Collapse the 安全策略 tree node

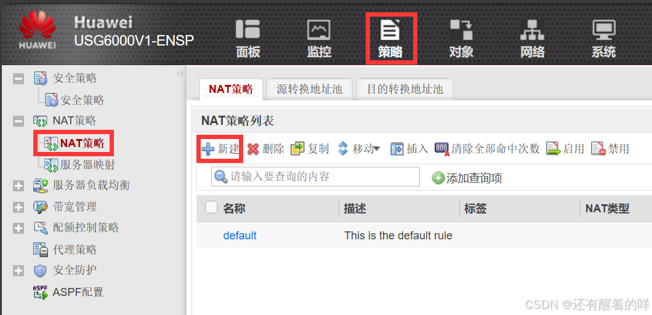point(18,79)
